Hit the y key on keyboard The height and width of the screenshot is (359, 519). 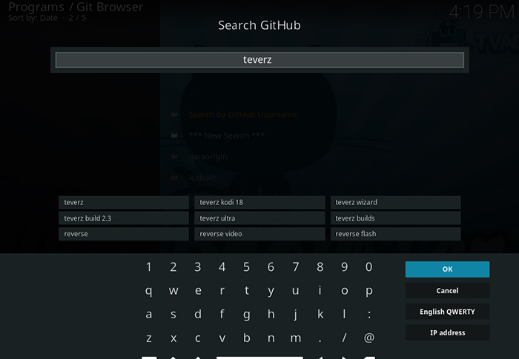[x=271, y=291]
